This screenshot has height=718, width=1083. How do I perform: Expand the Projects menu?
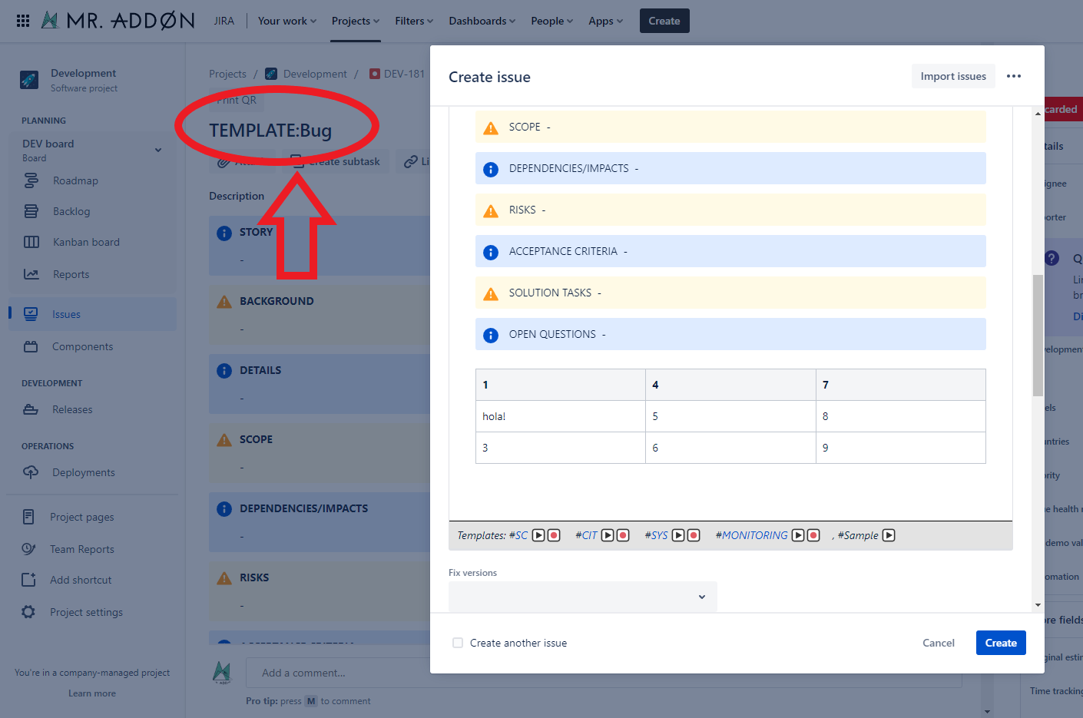point(355,21)
